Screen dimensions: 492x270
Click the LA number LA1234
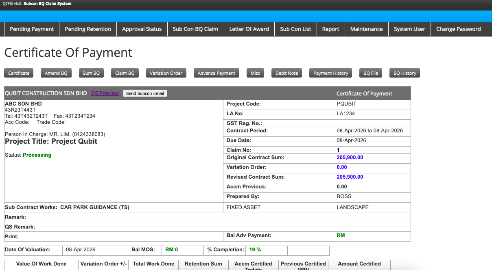346,114
